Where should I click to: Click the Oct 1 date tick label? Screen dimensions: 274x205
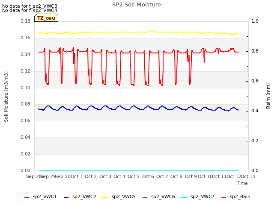pyautogui.click(x=76, y=176)
